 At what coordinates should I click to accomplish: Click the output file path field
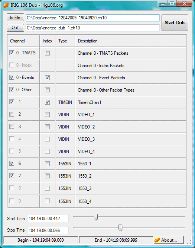[93, 28]
